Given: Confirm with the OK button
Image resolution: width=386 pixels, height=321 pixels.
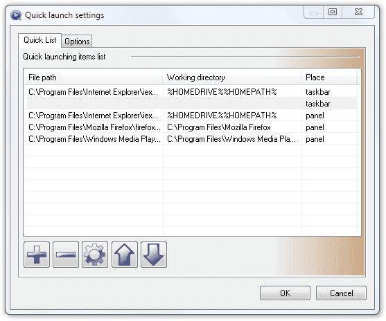Looking at the screenshot, I should (285, 293).
